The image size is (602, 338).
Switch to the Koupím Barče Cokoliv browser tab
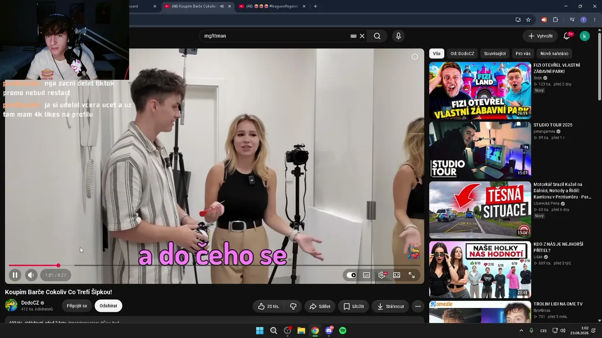(193, 6)
